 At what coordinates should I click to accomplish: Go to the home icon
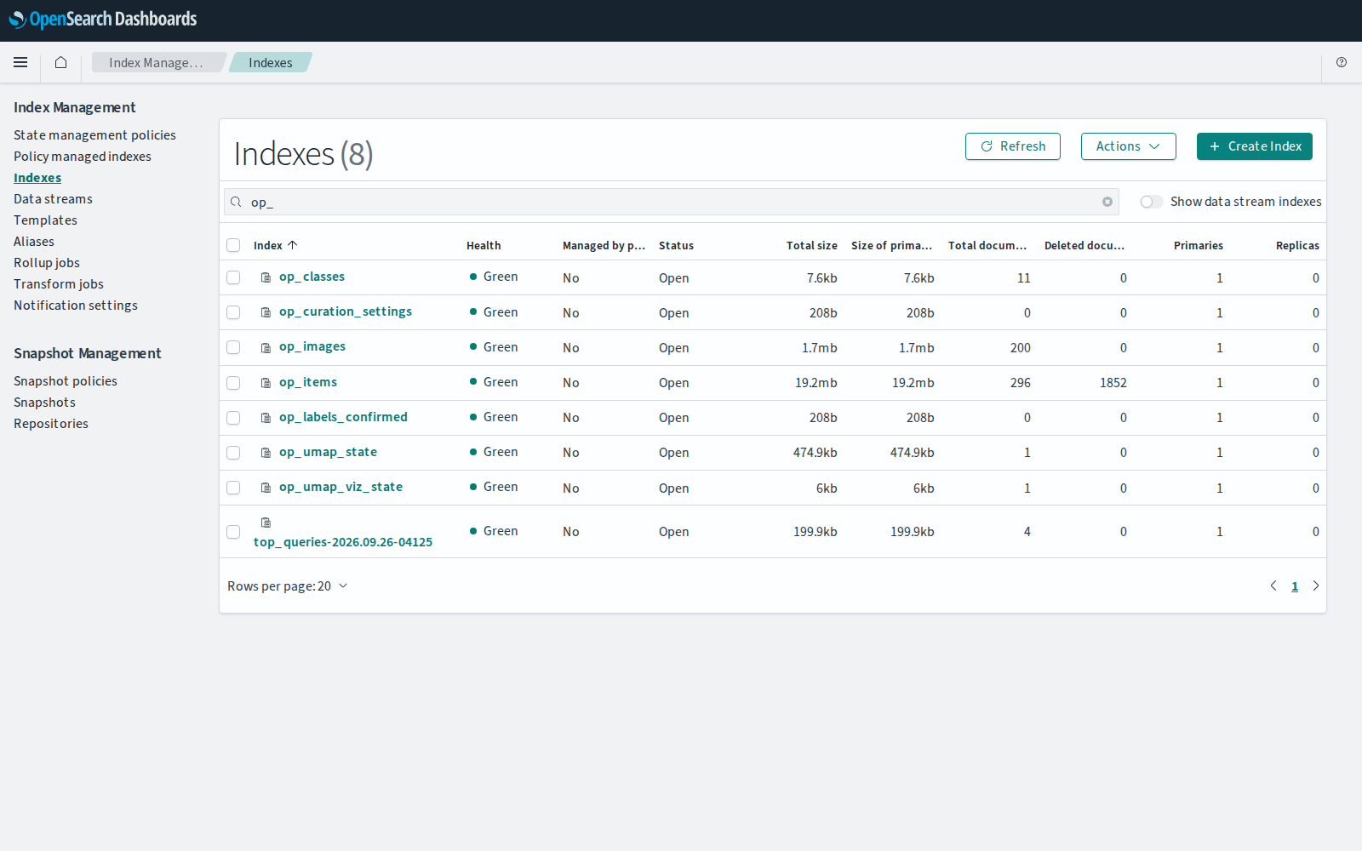(60, 62)
